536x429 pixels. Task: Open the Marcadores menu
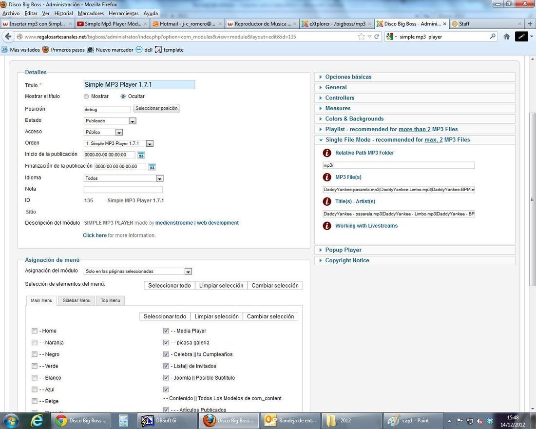pos(91,13)
